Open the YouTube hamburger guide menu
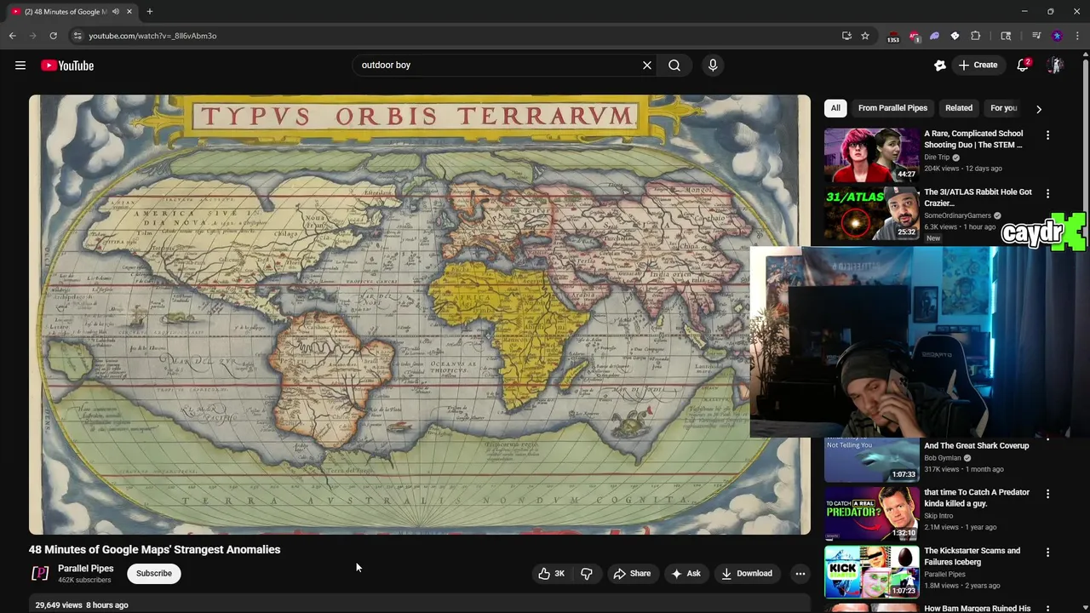Screen dimensions: 1090x613 pyautogui.click(x=20, y=66)
